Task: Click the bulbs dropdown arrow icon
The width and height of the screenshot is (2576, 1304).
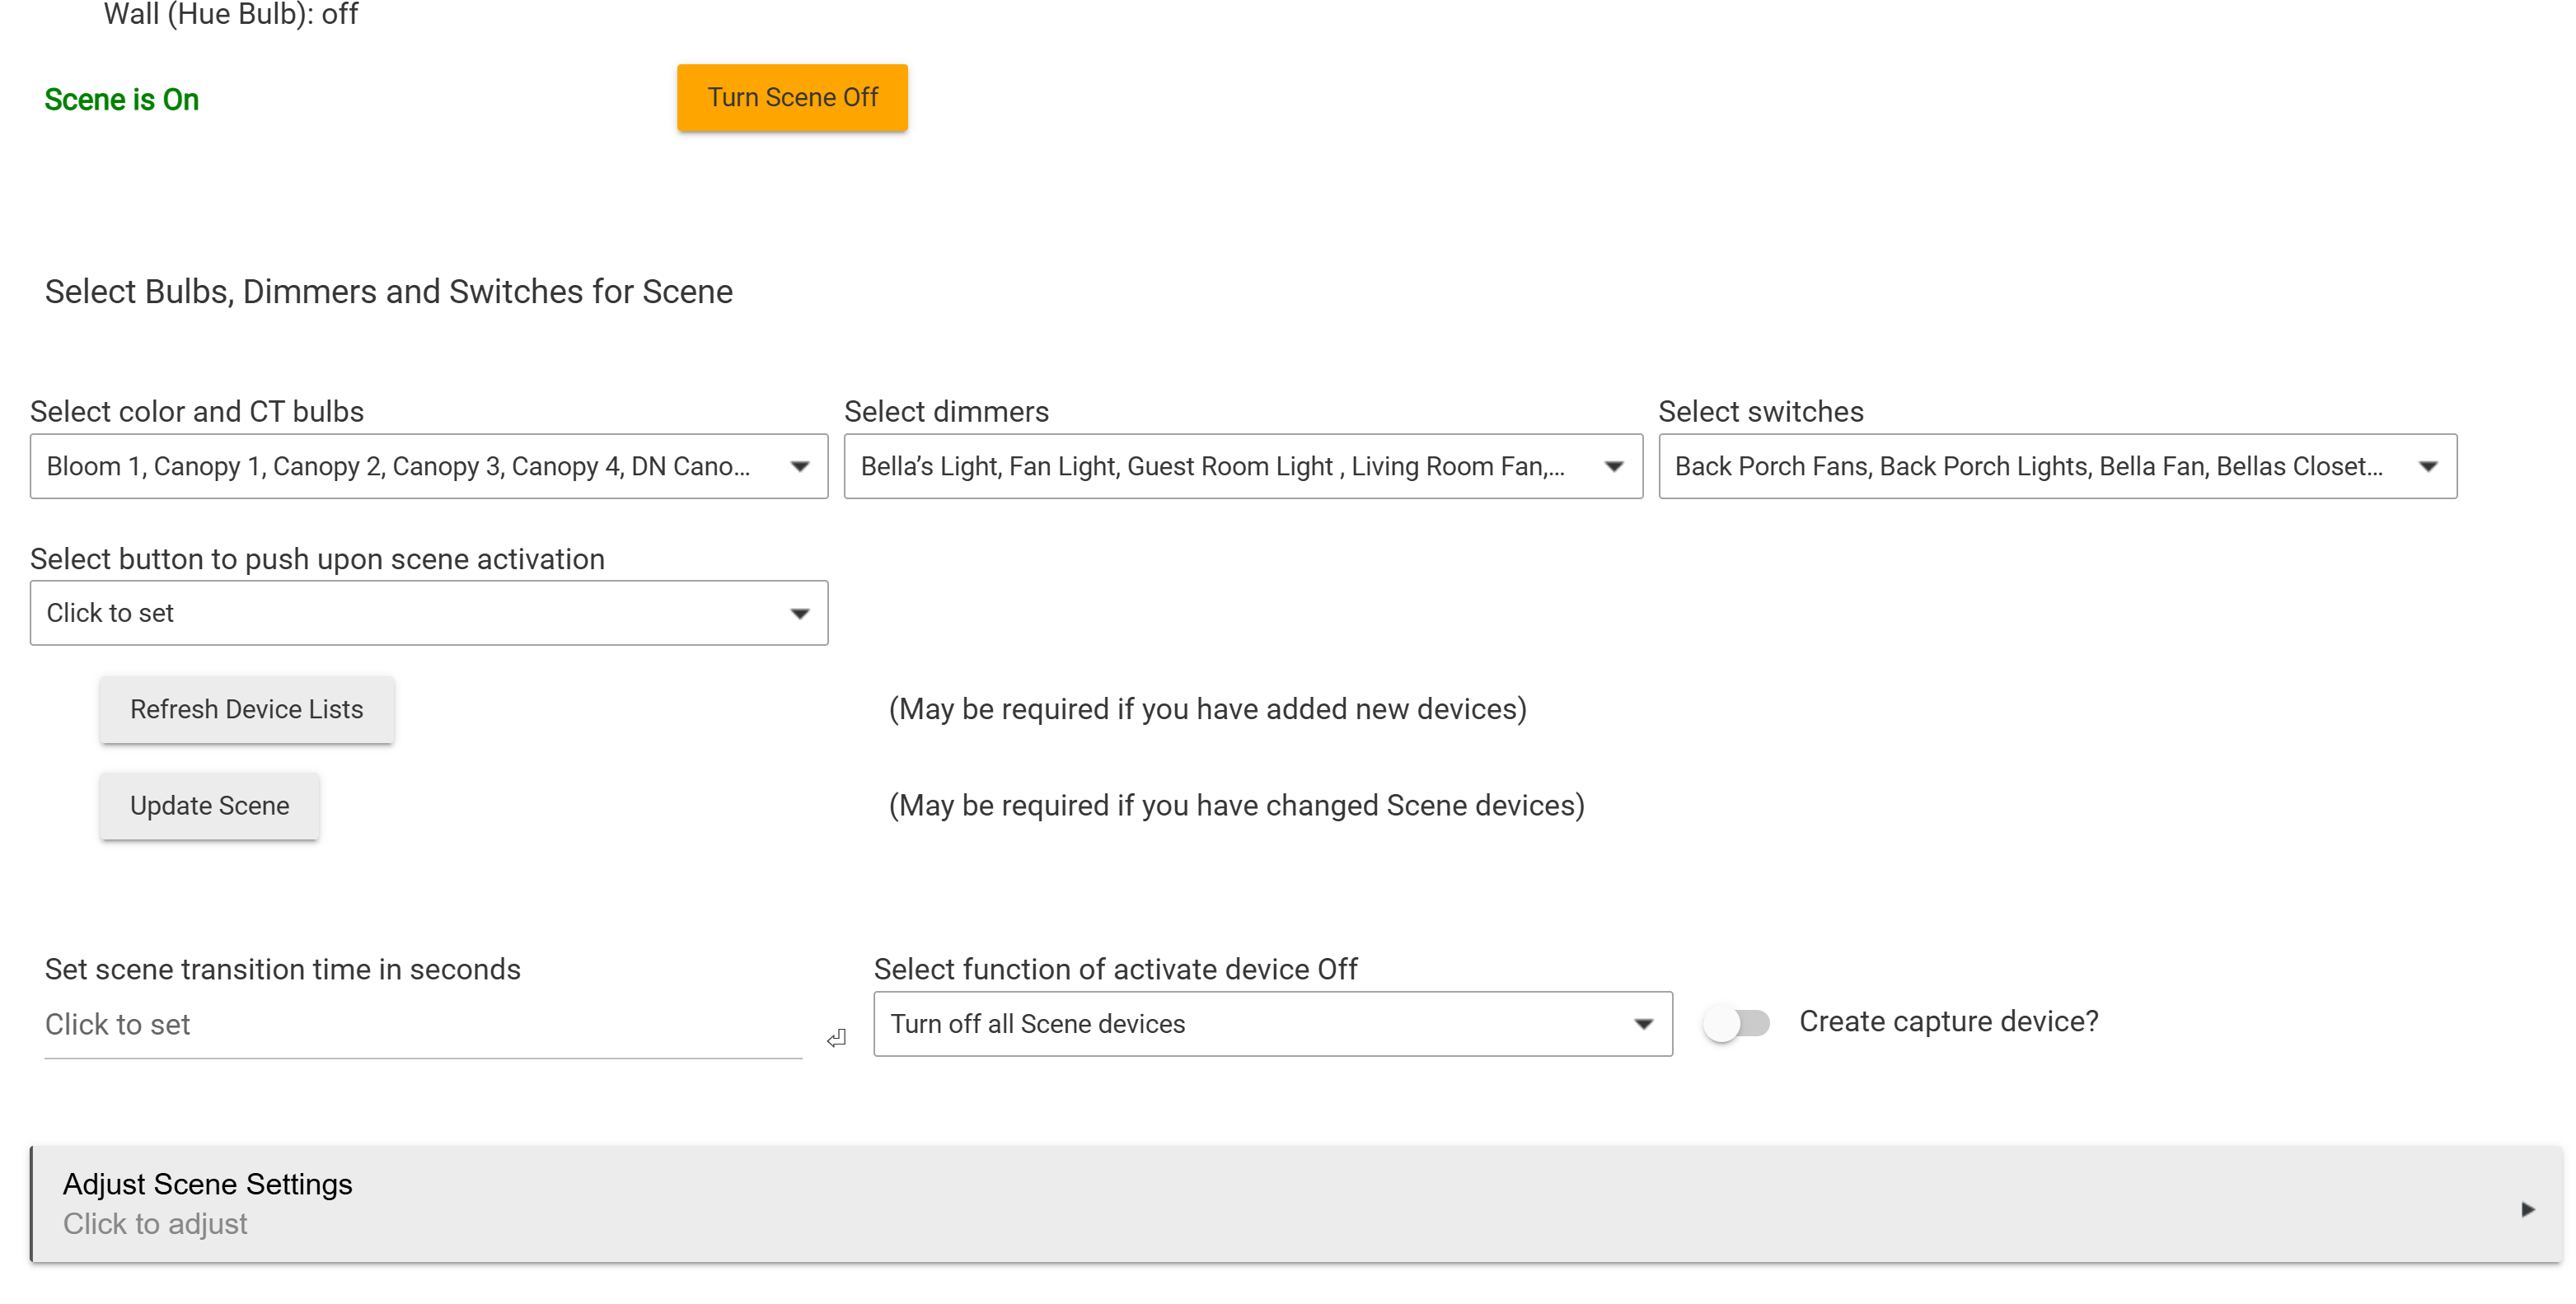Action: click(x=799, y=466)
